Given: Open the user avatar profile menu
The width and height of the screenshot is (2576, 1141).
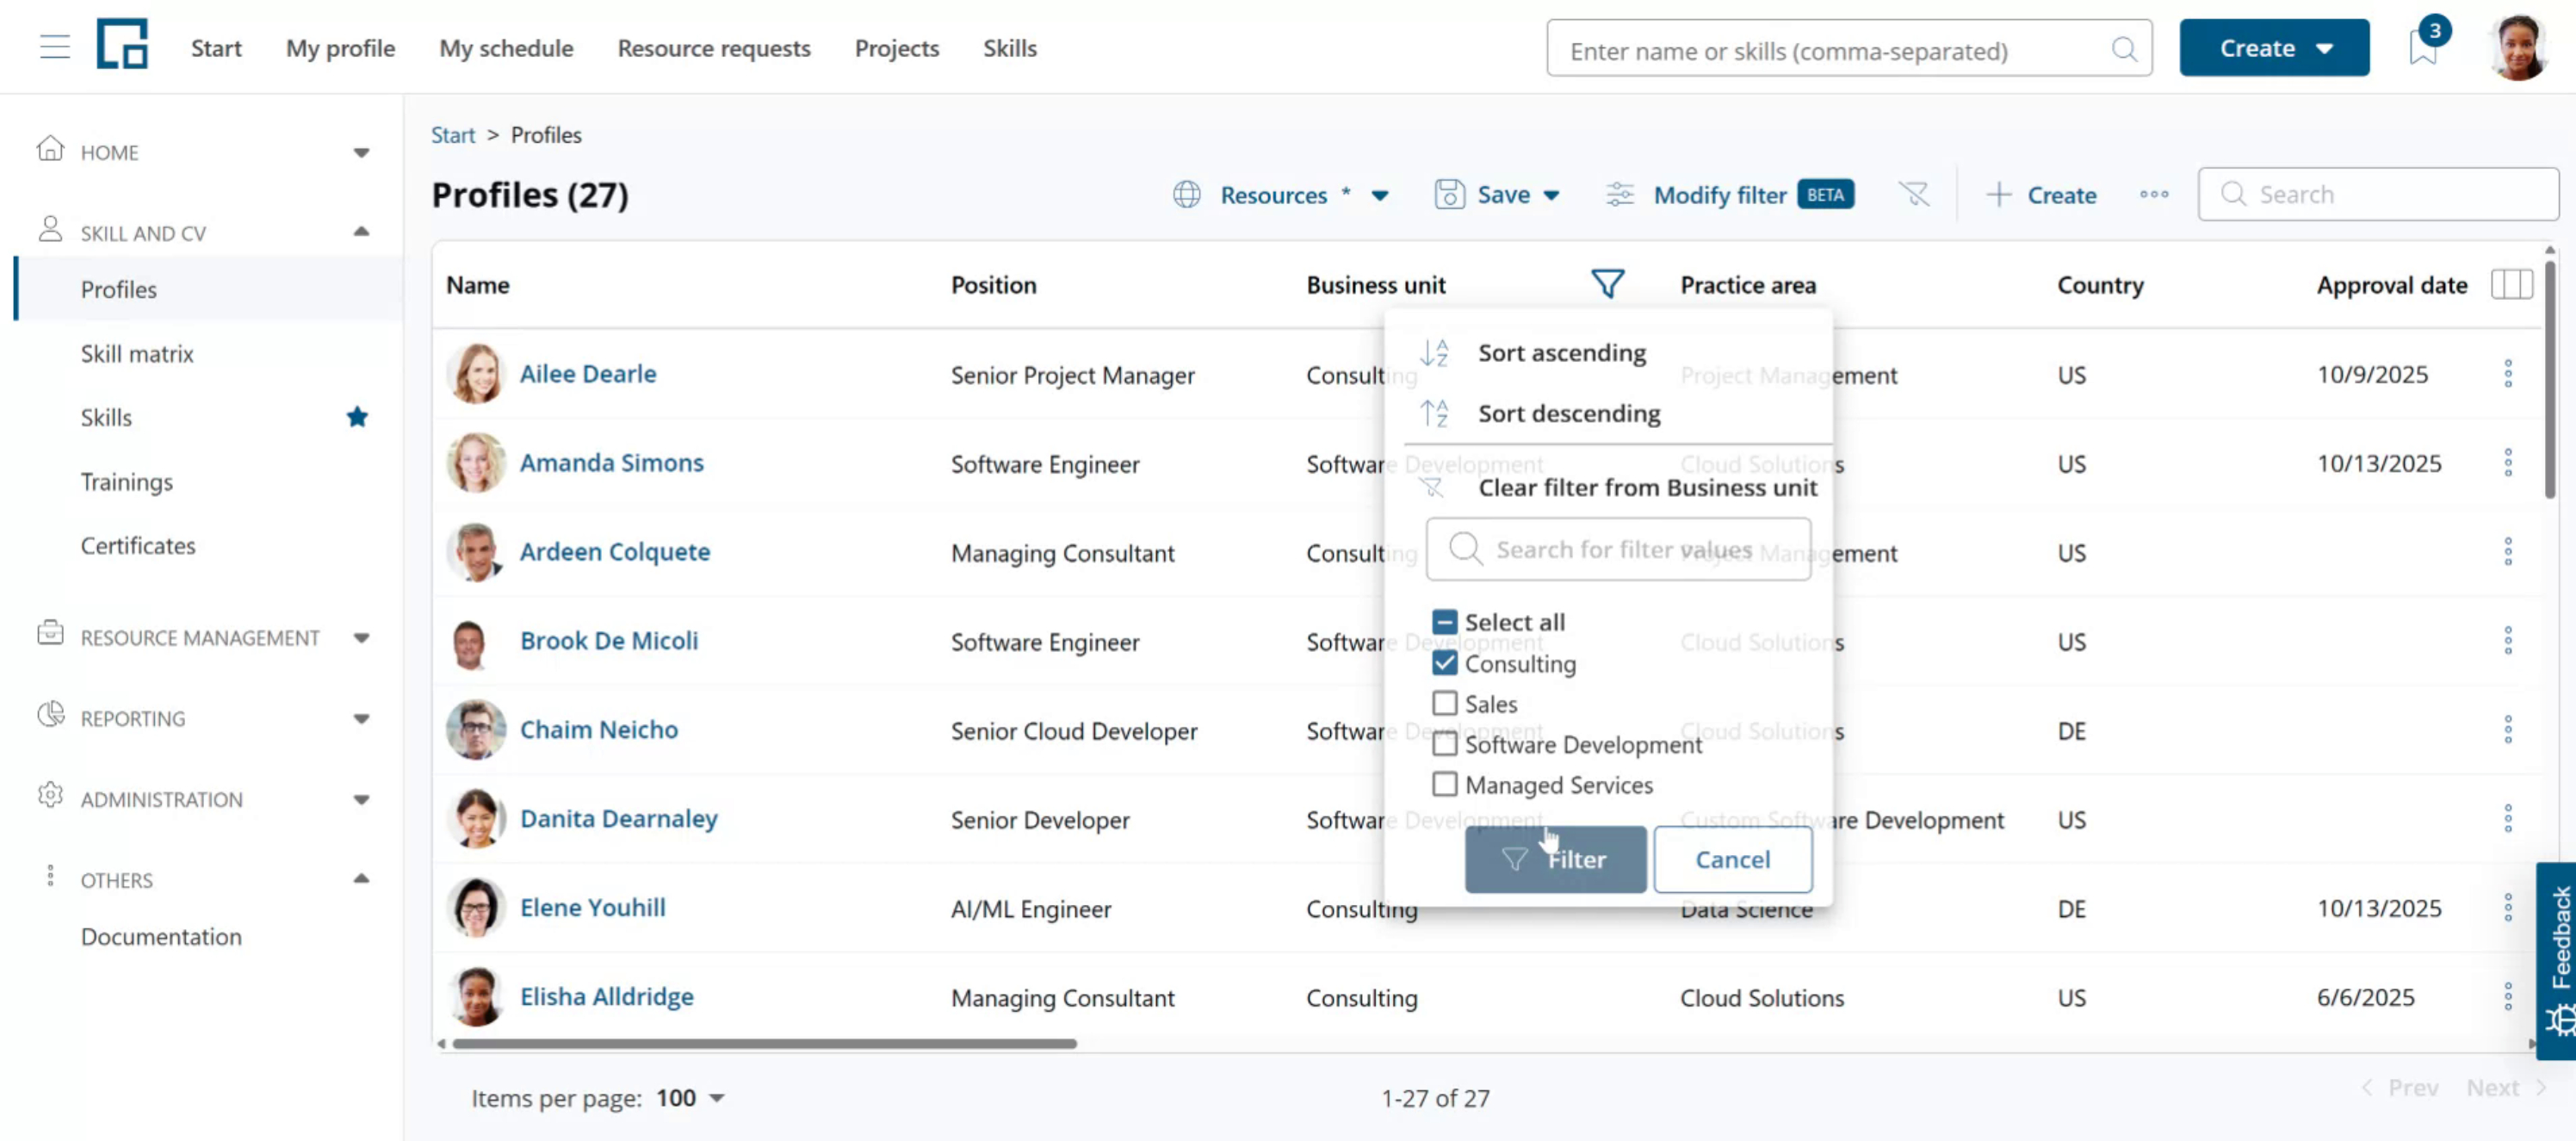Looking at the screenshot, I should pyautogui.click(x=2517, y=47).
